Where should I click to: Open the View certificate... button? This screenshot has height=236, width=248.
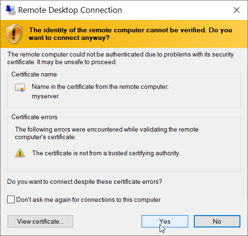(x=40, y=221)
